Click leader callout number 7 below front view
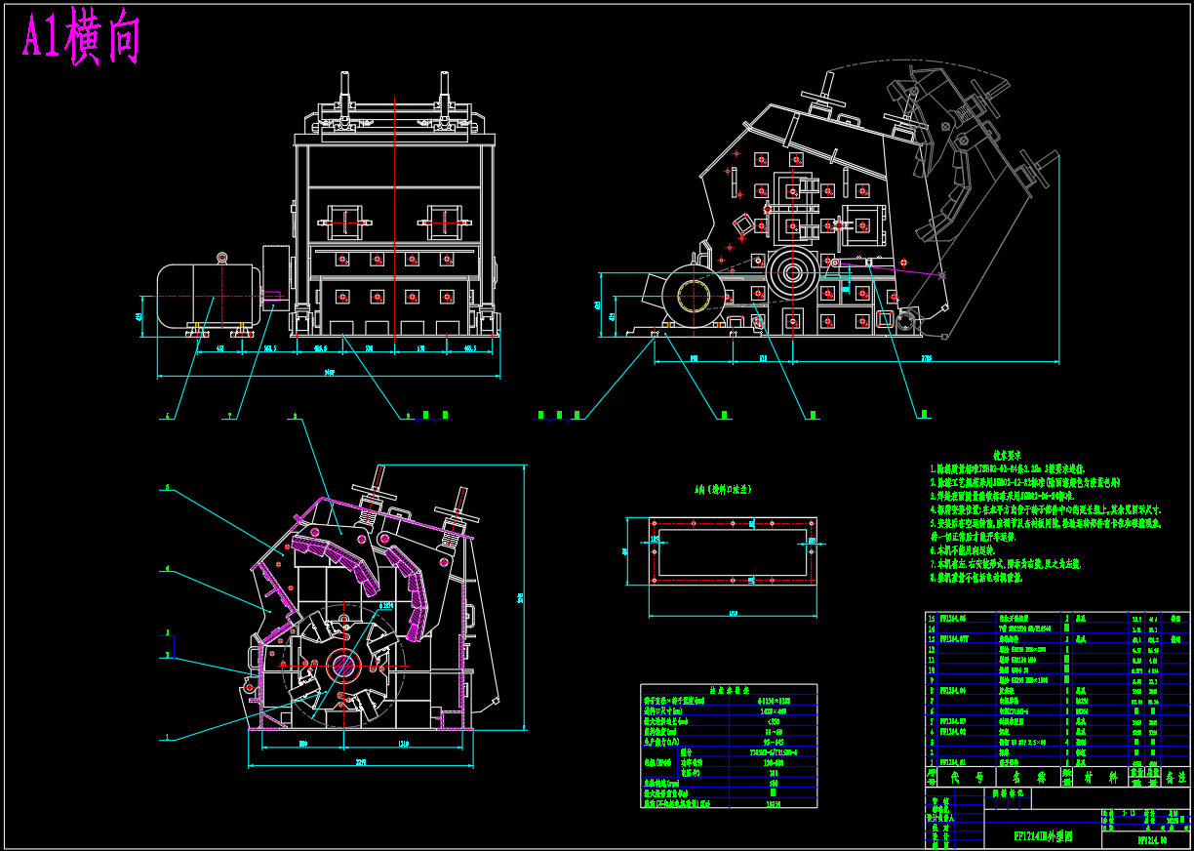 (230, 416)
